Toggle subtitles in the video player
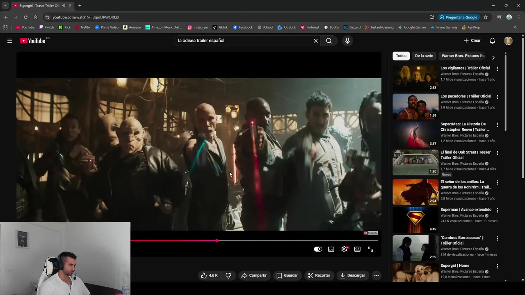Image resolution: width=525 pixels, height=295 pixels. 331,249
